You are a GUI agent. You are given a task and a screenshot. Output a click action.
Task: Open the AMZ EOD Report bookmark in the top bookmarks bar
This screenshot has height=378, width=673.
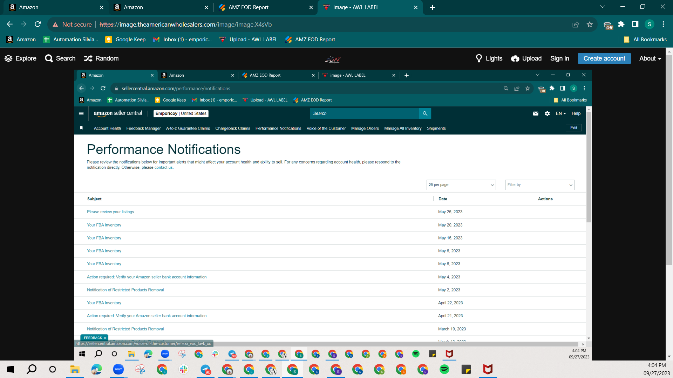coord(310,40)
